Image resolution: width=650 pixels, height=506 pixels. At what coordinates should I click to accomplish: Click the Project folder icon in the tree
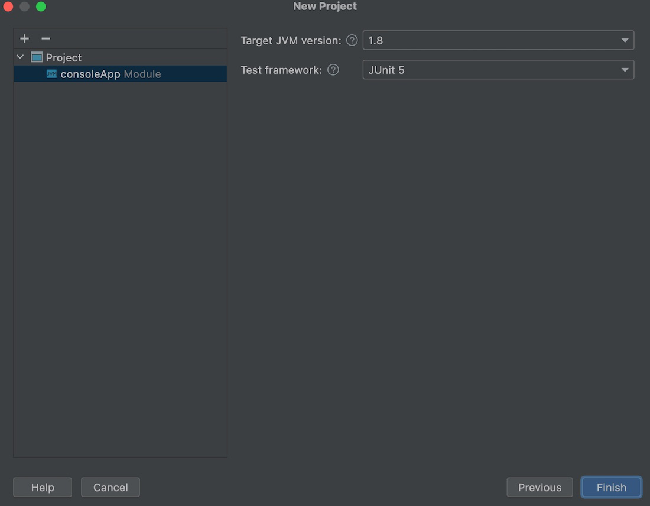[x=37, y=57]
